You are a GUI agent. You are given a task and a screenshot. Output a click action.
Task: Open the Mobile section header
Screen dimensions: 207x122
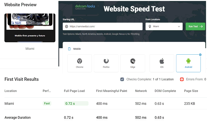coord(77,49)
